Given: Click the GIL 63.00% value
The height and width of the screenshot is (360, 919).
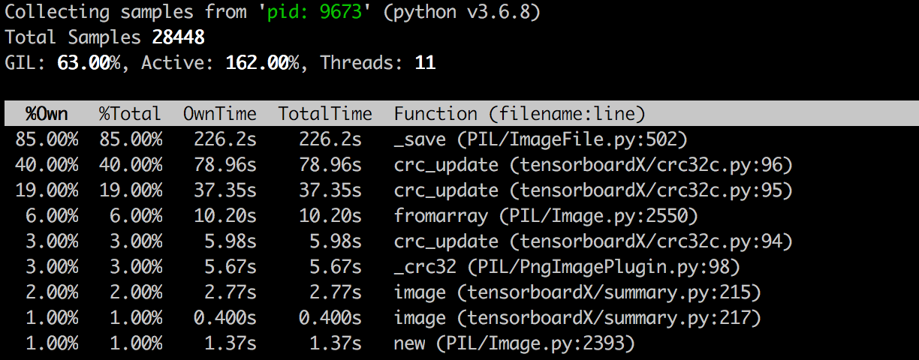Looking at the screenshot, I should coord(89,63).
